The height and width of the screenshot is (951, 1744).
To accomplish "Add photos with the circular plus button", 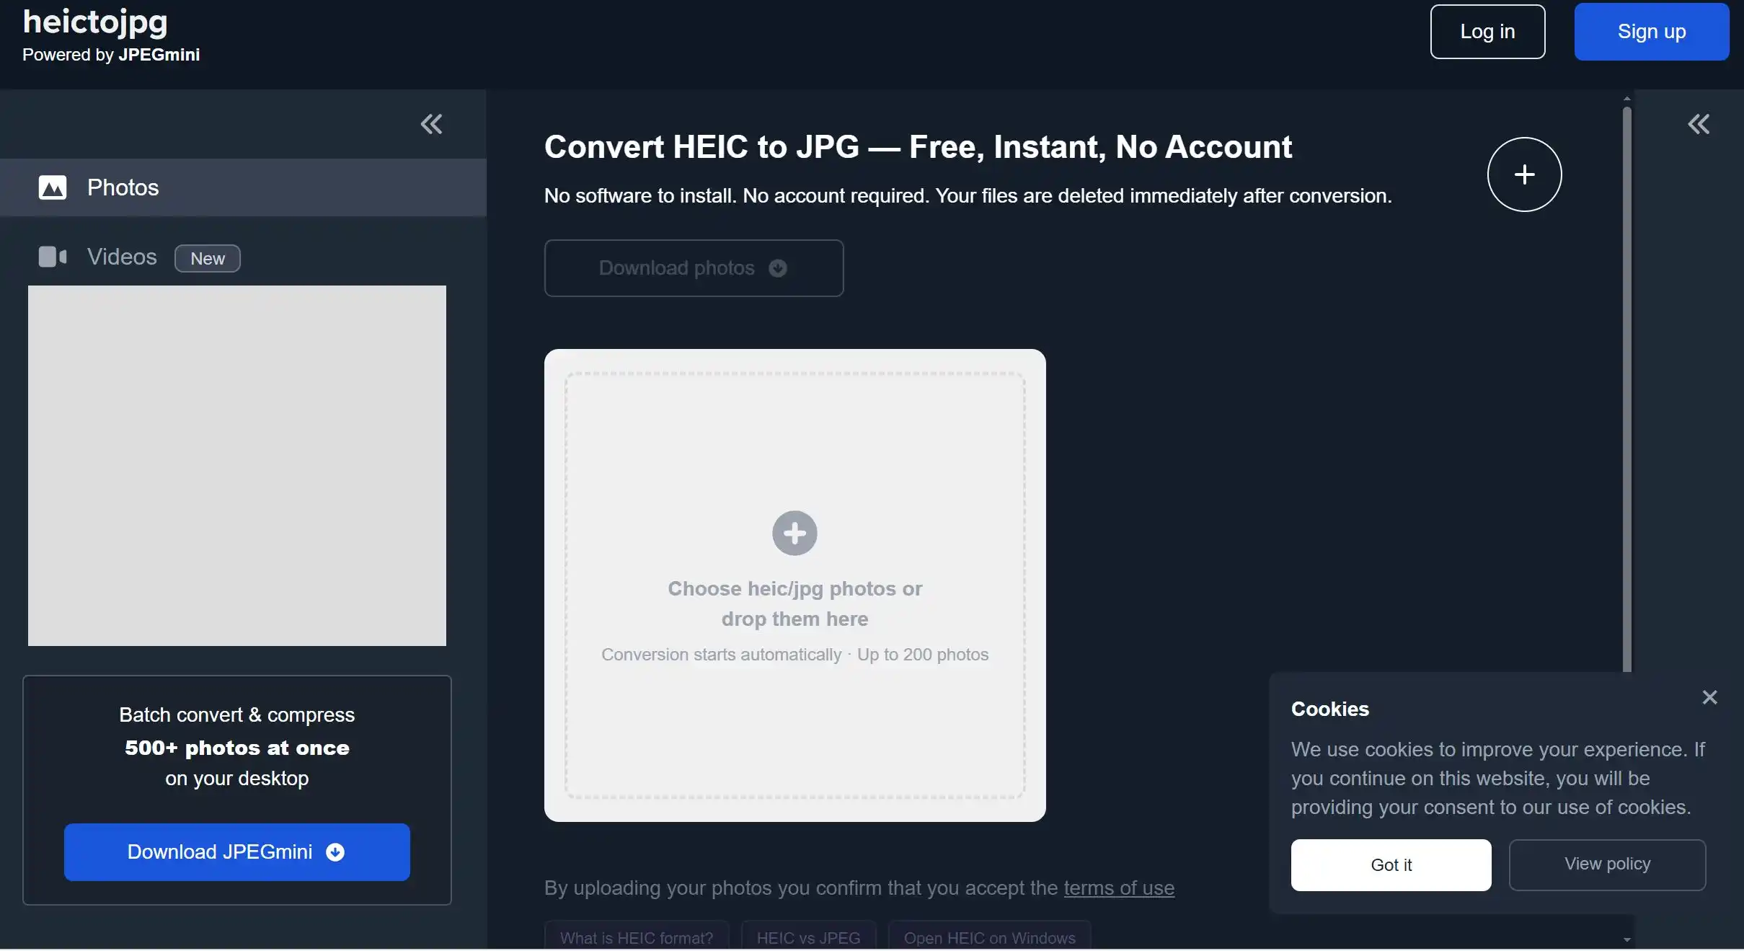I will pyautogui.click(x=1524, y=174).
